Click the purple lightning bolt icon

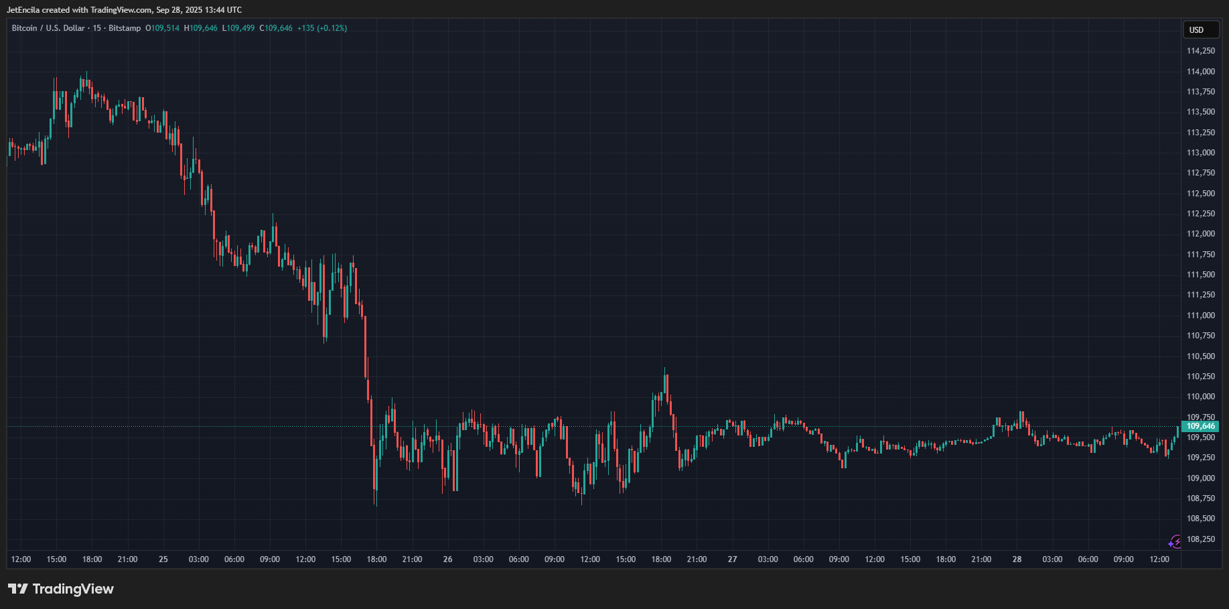[1175, 541]
